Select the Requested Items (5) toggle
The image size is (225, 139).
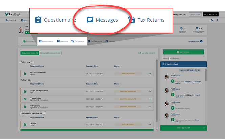(29, 53)
